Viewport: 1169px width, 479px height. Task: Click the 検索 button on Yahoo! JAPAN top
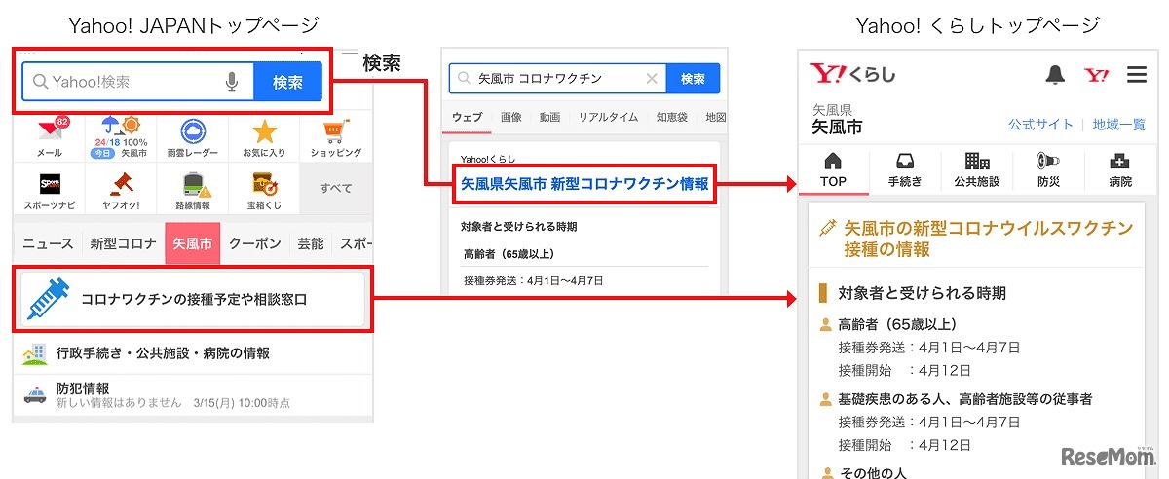[287, 83]
